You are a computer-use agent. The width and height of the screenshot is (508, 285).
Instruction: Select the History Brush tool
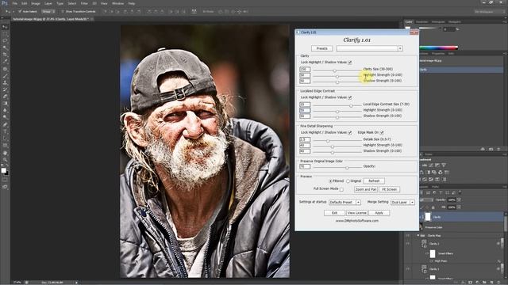point(5,89)
